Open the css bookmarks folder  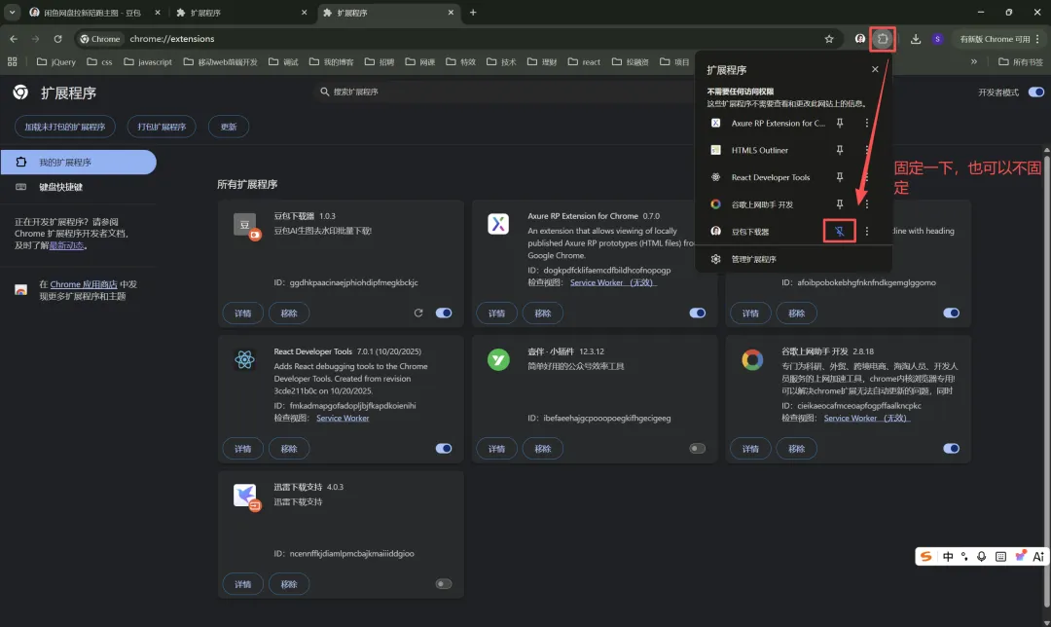(100, 61)
